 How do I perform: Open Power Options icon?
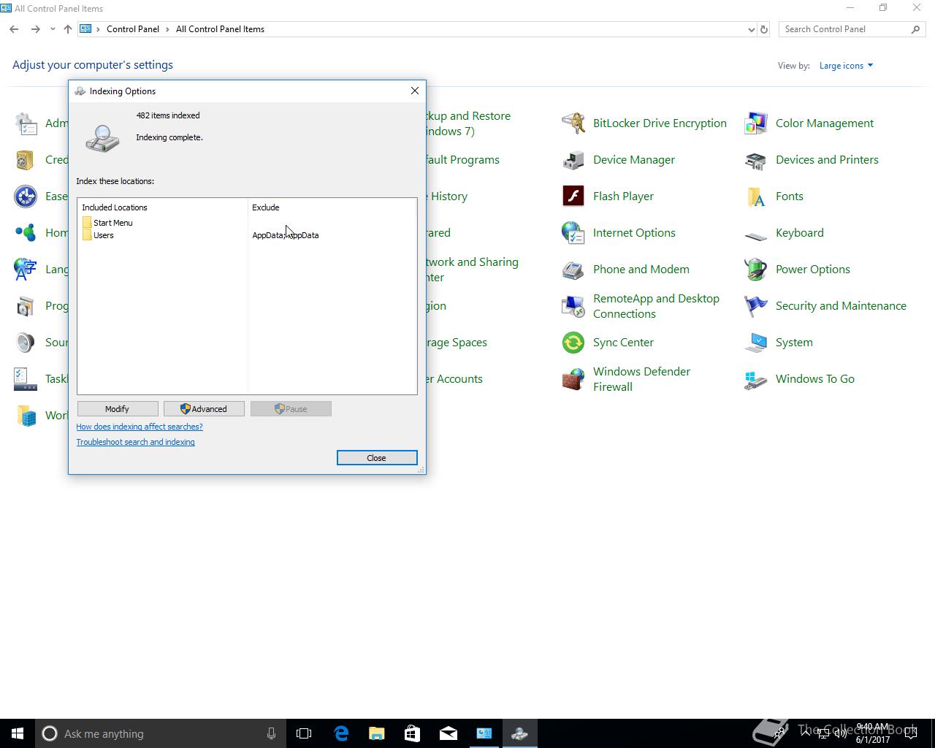(x=756, y=270)
